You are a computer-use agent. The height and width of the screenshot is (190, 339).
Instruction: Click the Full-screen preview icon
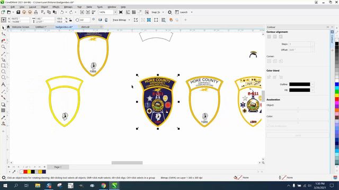click(121, 12)
